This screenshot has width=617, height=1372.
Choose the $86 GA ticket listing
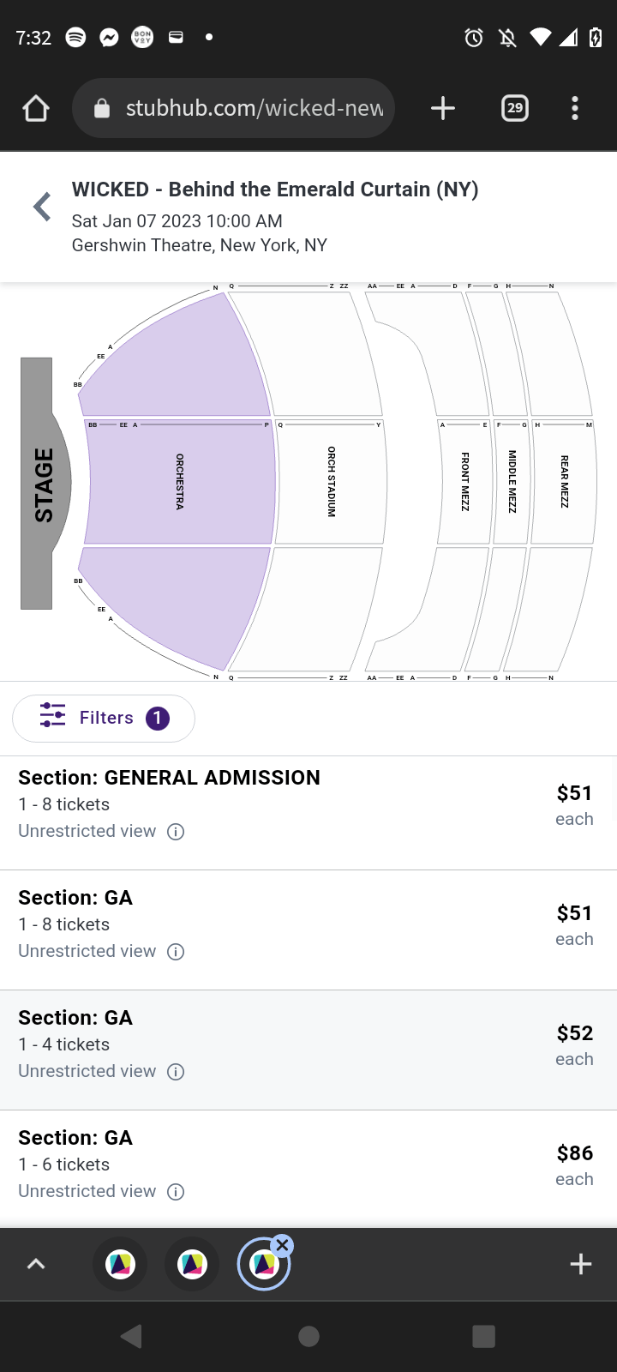click(308, 1162)
